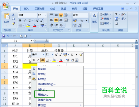This screenshot has height=107, width=139.
Task: Switch to the 插入 ribbon tab
Action: coord(26,9)
